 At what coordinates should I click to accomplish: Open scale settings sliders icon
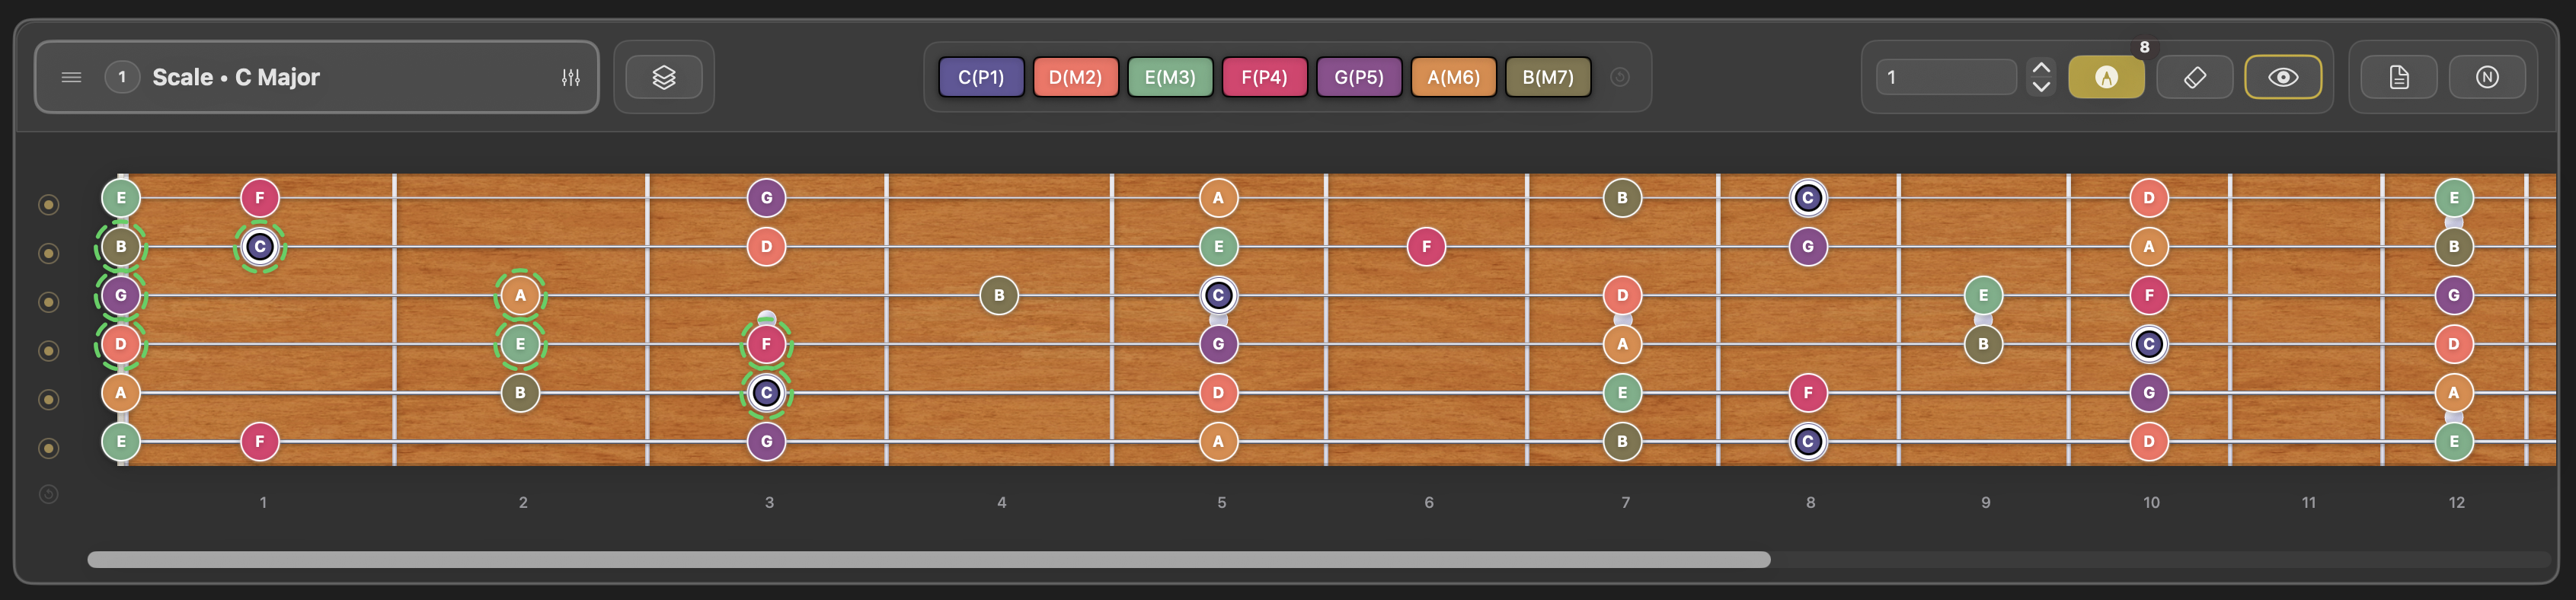(571, 77)
